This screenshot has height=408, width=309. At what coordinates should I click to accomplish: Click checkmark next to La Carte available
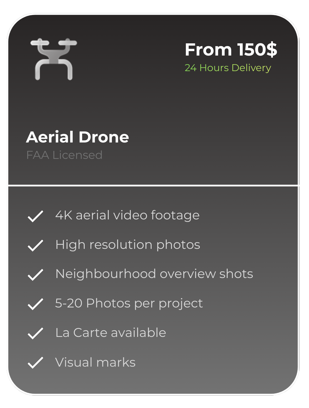(35, 333)
